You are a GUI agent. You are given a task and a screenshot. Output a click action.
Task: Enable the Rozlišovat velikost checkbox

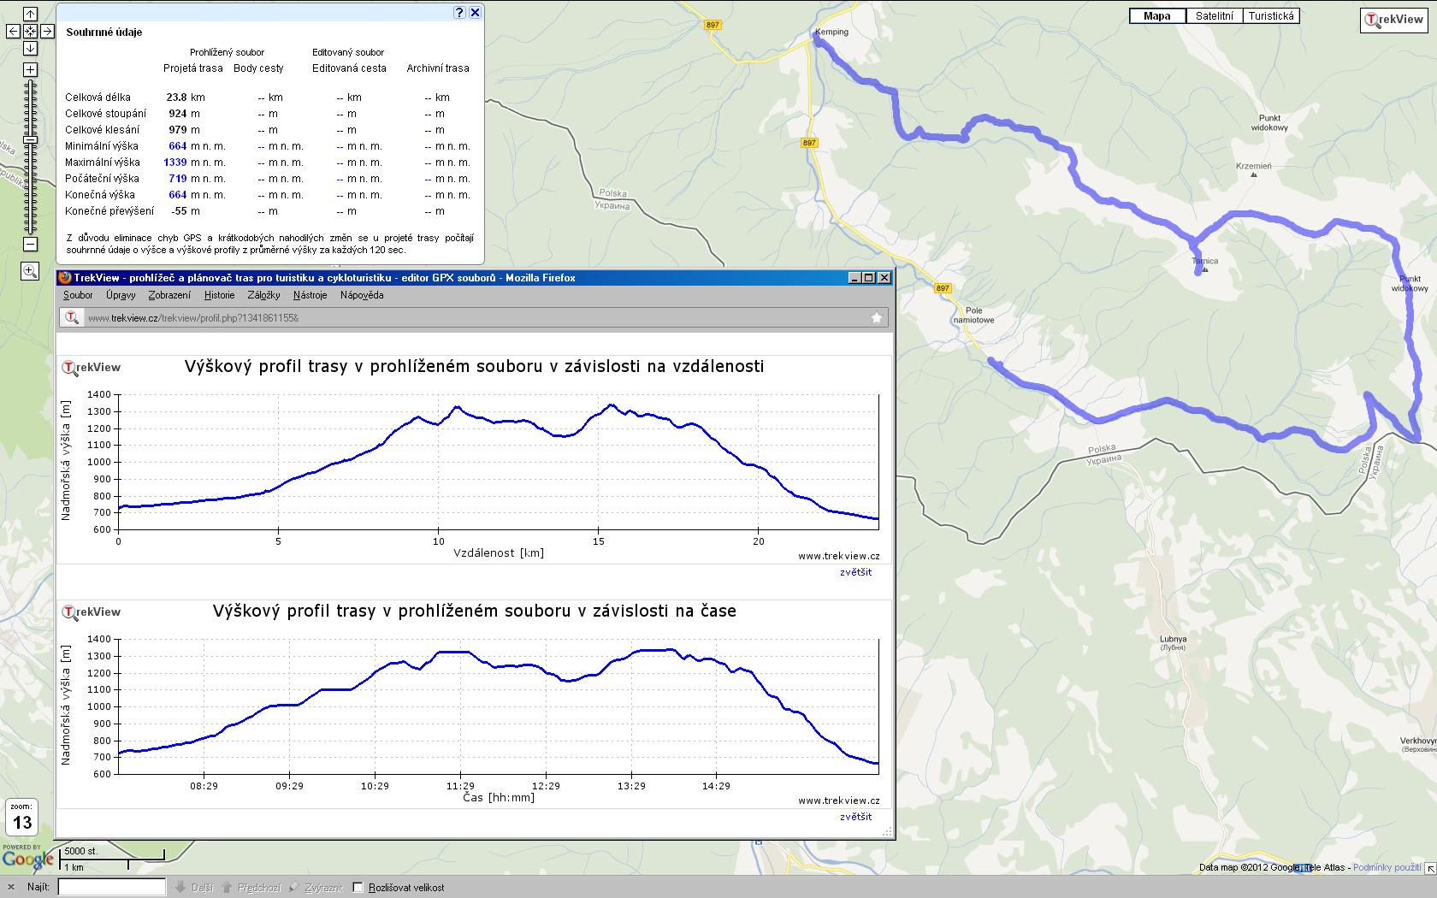358,888
